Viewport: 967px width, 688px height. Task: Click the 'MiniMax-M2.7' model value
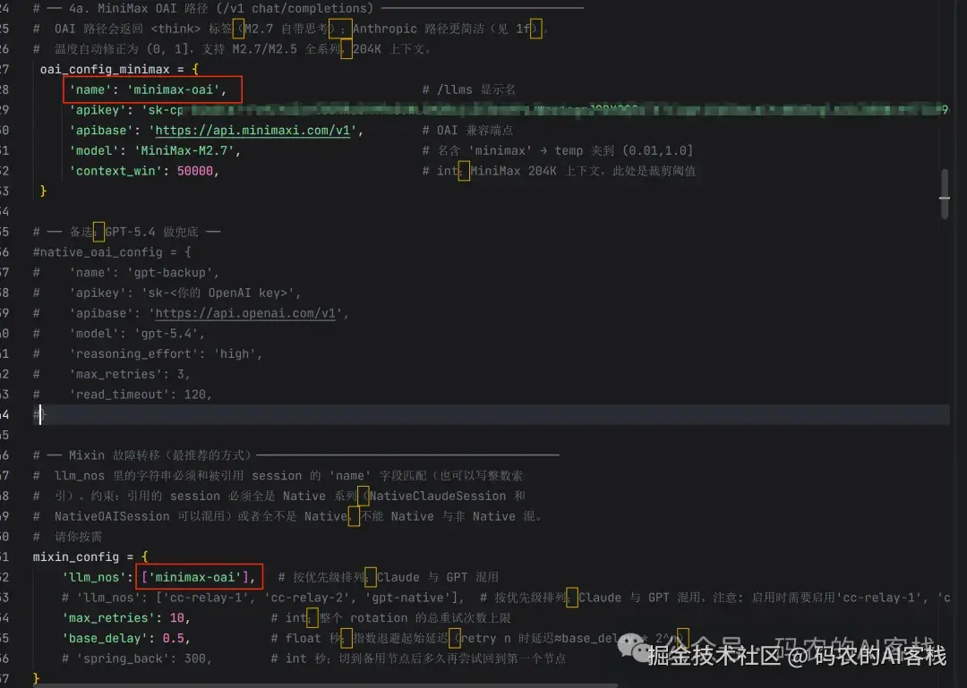184,150
